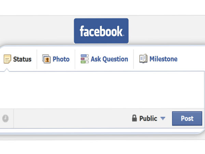Switch to the Photo tab
The width and height of the screenshot is (205, 154).
(x=61, y=59)
